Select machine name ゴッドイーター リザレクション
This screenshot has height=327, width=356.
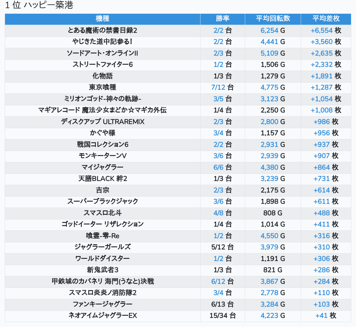[102, 224]
